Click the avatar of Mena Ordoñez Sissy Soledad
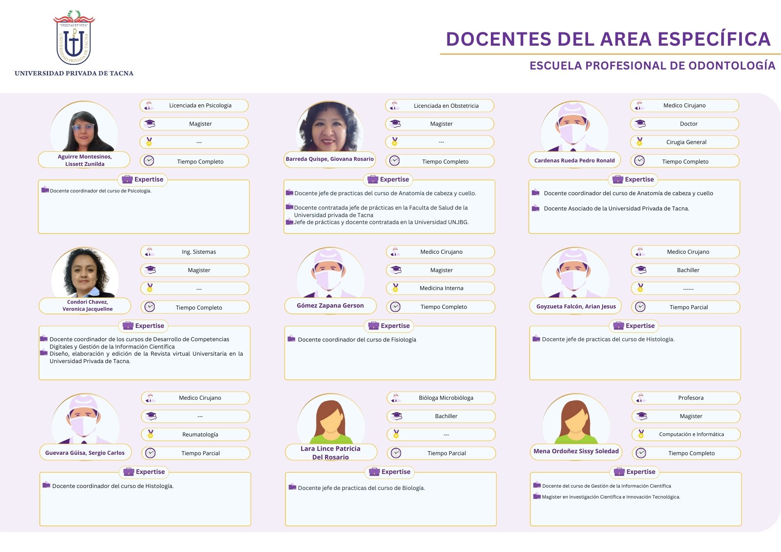This screenshot has height=552, width=781. coord(576,419)
